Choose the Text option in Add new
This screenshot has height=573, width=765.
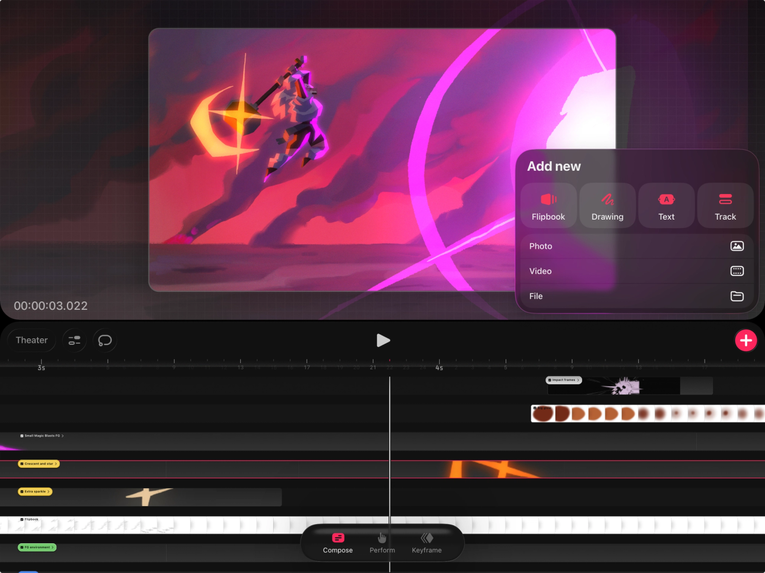[x=666, y=205]
